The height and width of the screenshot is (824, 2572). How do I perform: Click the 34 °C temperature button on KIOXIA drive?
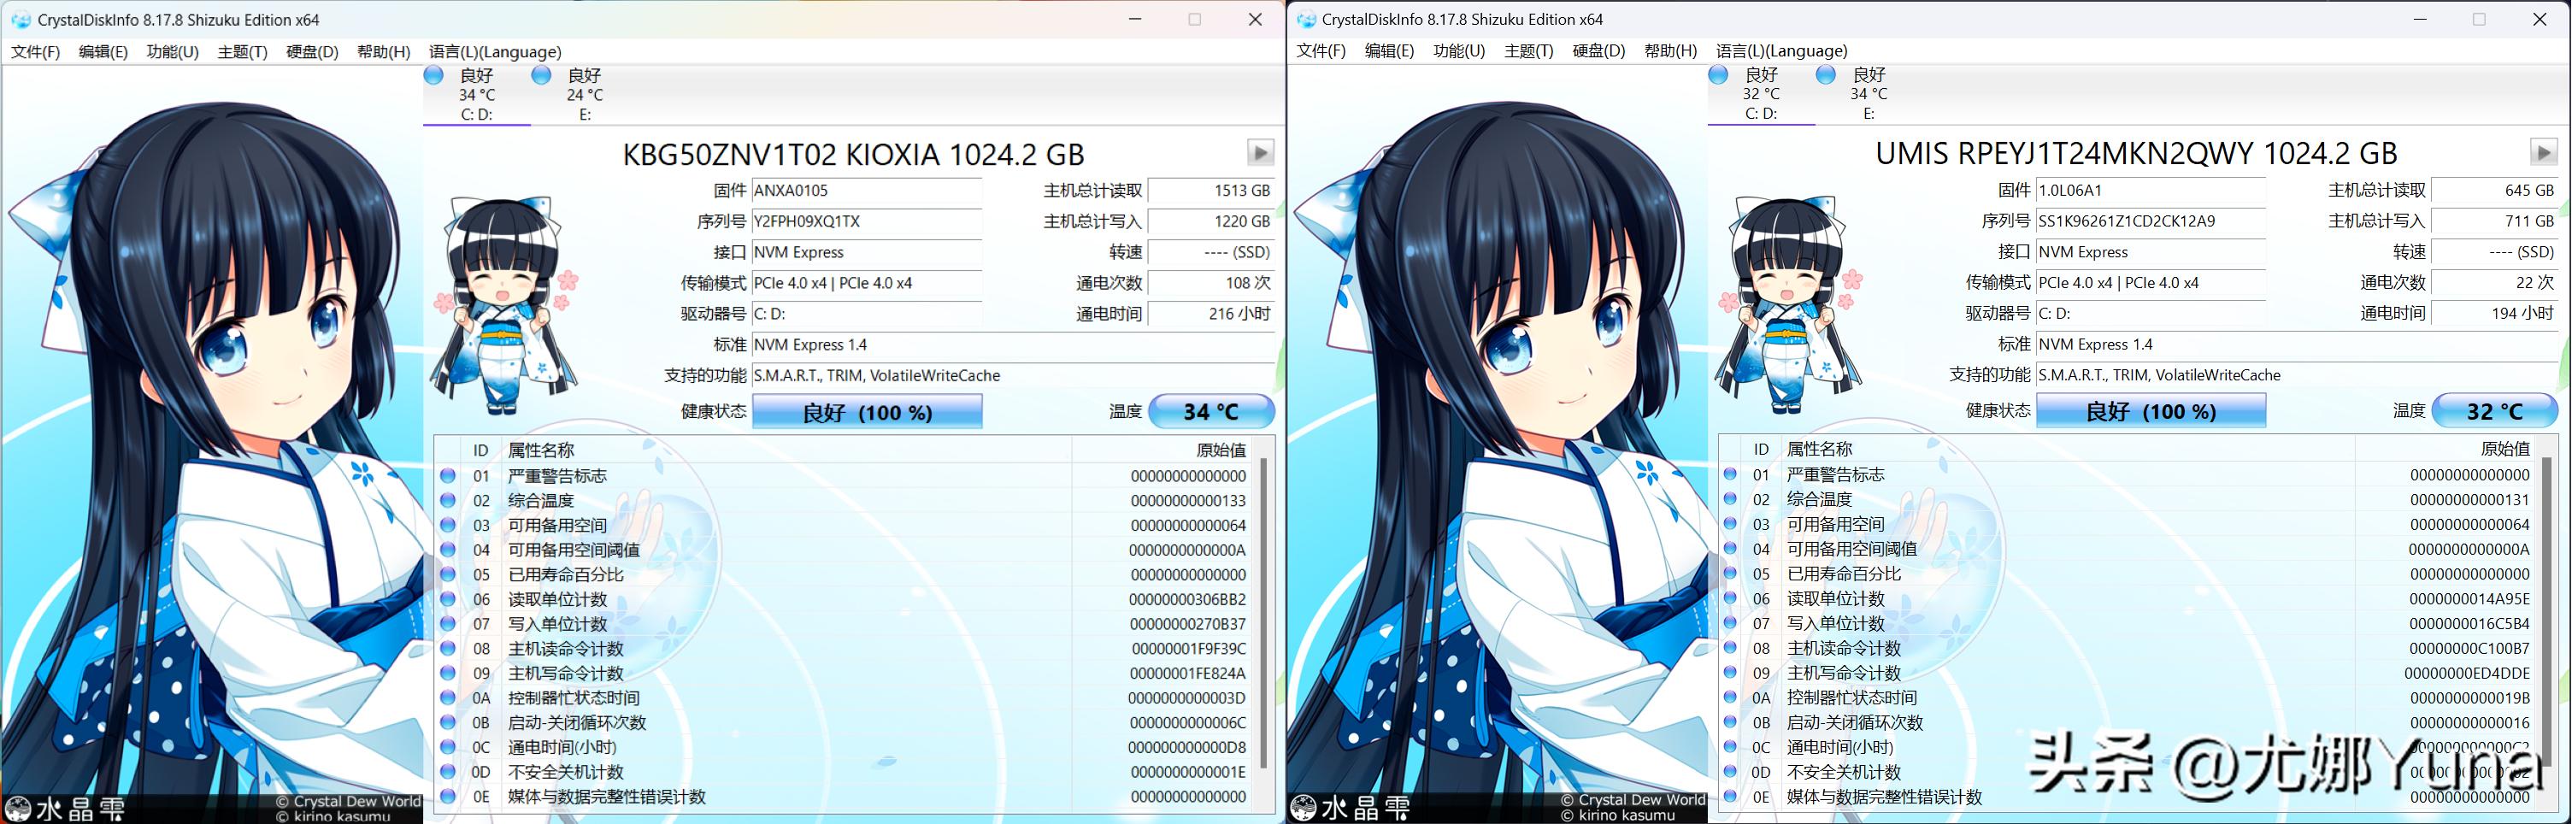coord(1212,410)
